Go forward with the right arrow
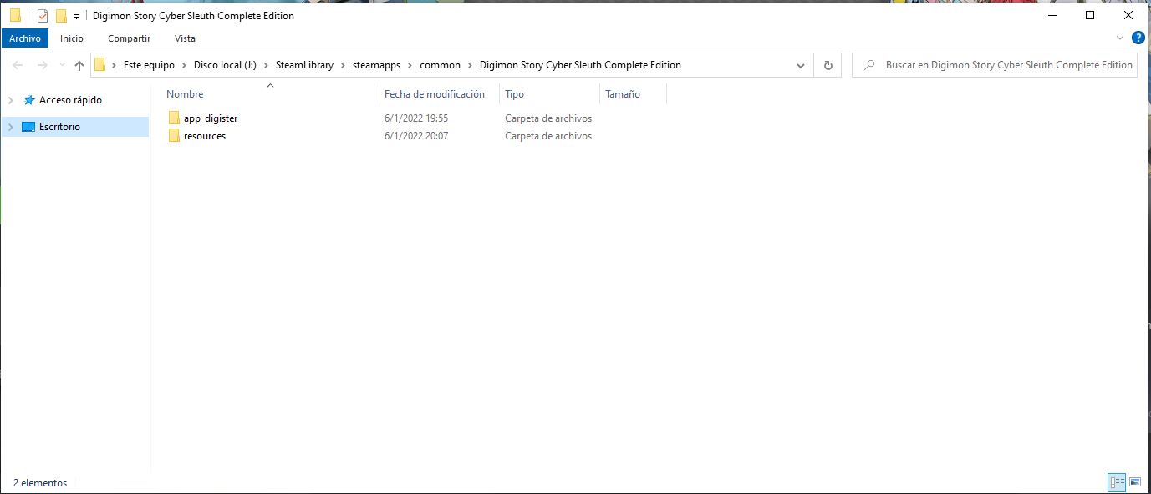Viewport: 1151px width, 494px height. pos(42,65)
